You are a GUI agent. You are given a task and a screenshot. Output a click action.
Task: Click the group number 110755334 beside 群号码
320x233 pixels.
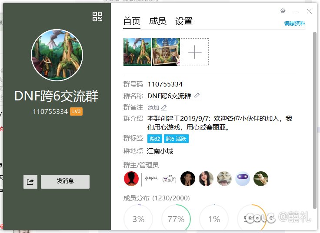pyautogui.click(x=165, y=84)
